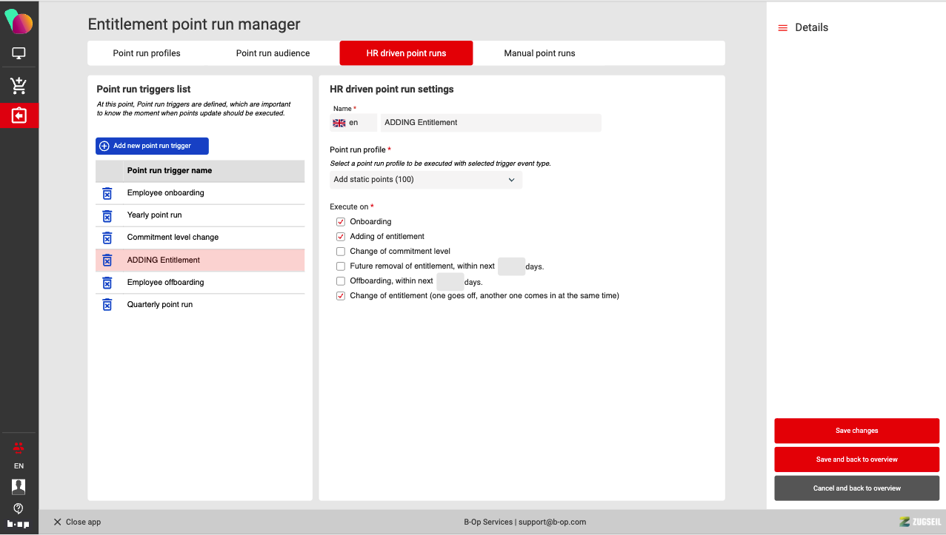This screenshot has width=946, height=535.
Task: Click into the Name field containing ADDING Entitlement
Action: [490, 123]
